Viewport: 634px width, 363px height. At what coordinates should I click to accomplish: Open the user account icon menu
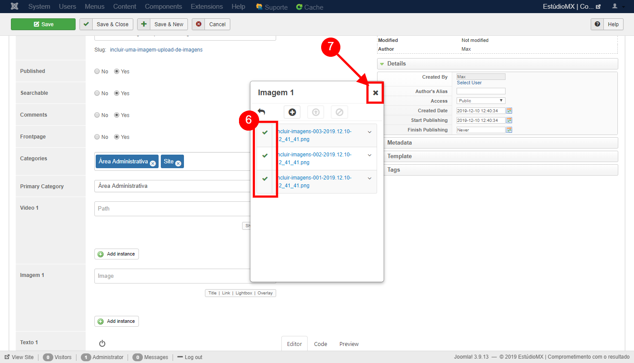pyautogui.click(x=615, y=7)
